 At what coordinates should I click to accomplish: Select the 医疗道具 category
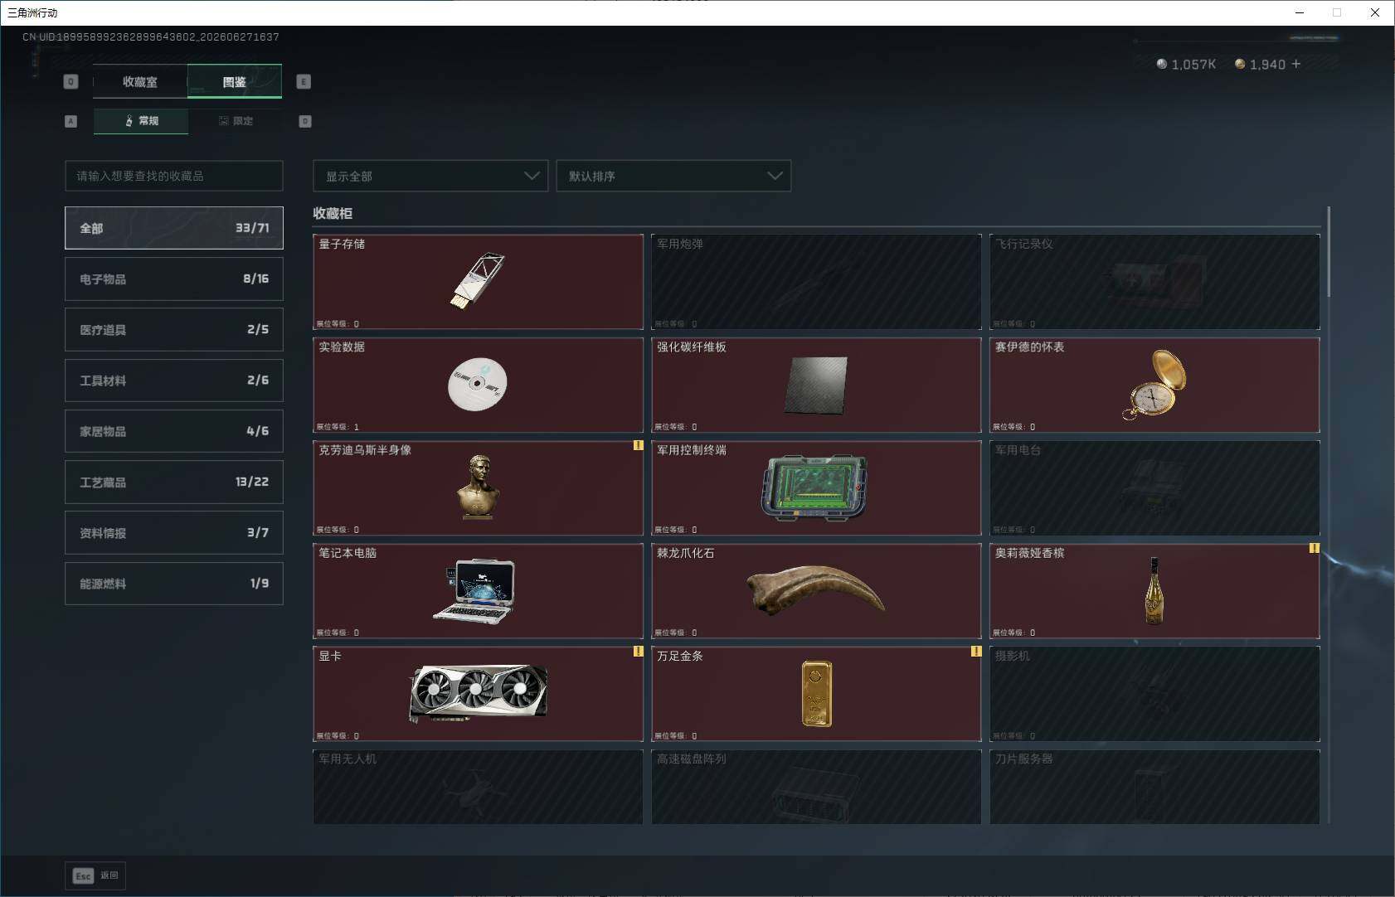click(x=174, y=329)
